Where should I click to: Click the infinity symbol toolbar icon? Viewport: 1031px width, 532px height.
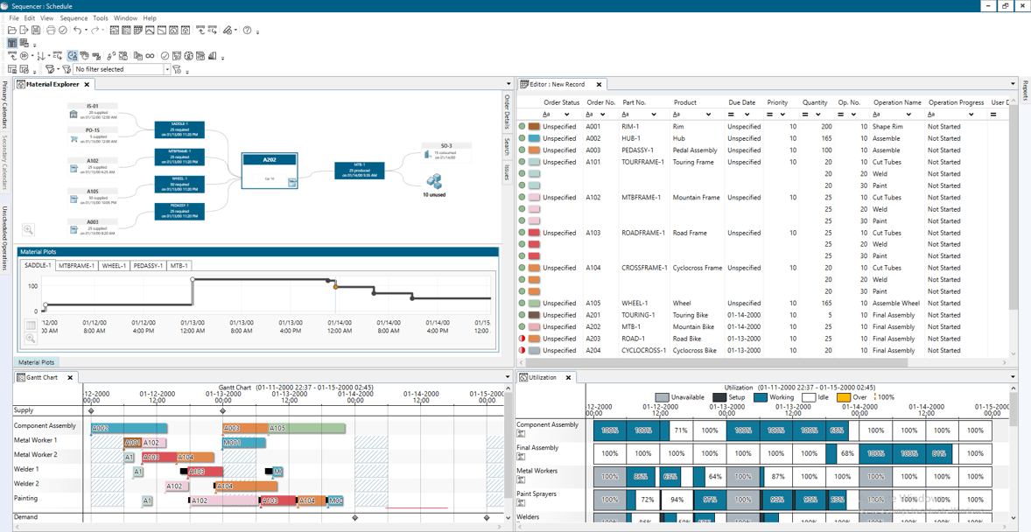coord(150,56)
